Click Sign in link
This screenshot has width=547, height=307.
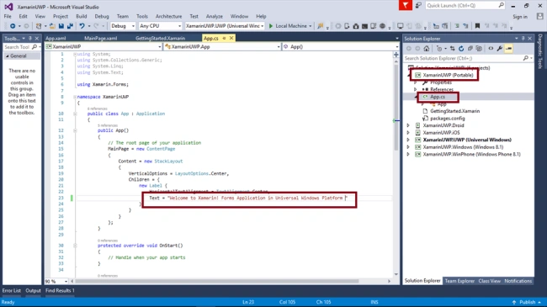point(520,16)
